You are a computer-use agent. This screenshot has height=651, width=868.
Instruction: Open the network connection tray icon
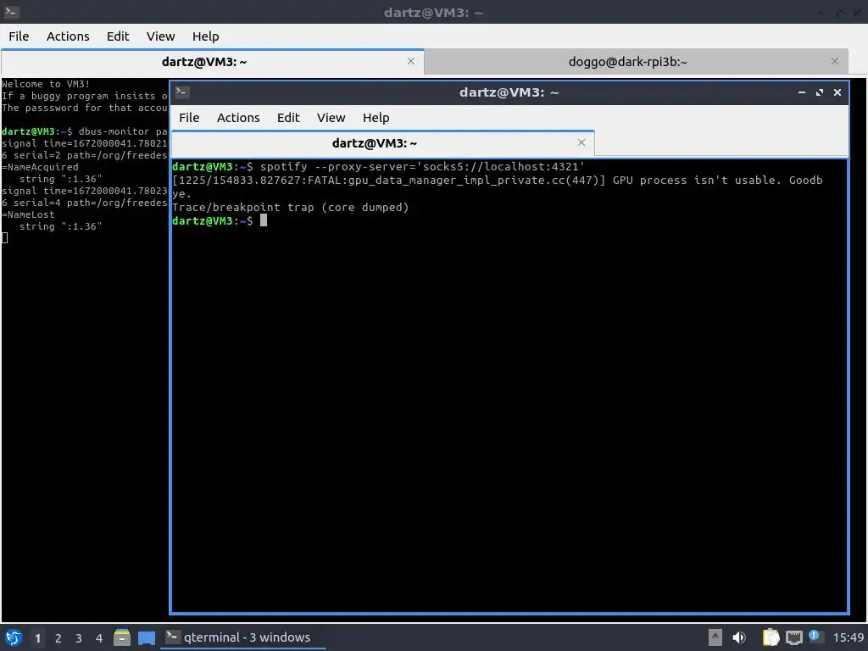point(793,637)
